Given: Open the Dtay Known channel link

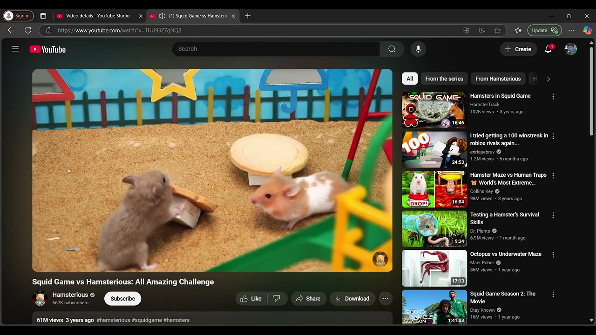Looking at the screenshot, I should tap(482, 310).
